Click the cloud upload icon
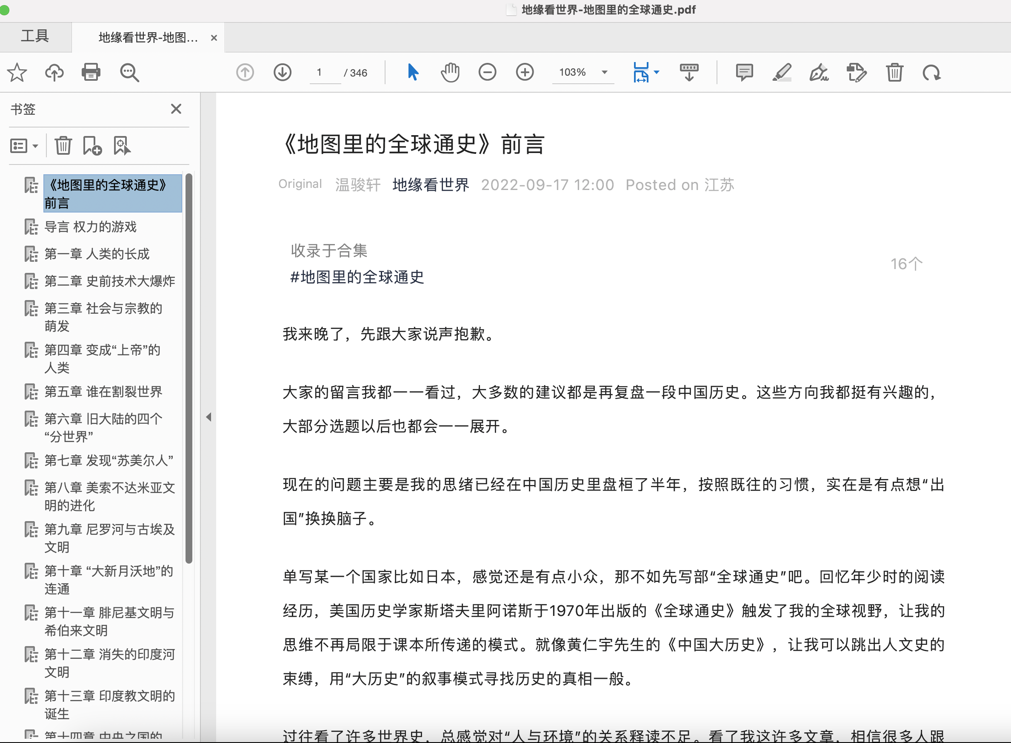 coord(54,72)
